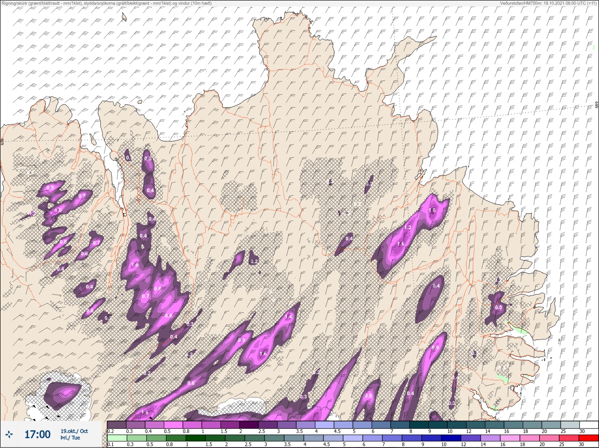The width and height of the screenshot is (599, 448).
Task: Pick the deep blue 10 swatch in lower legend
Action: (451, 438)
